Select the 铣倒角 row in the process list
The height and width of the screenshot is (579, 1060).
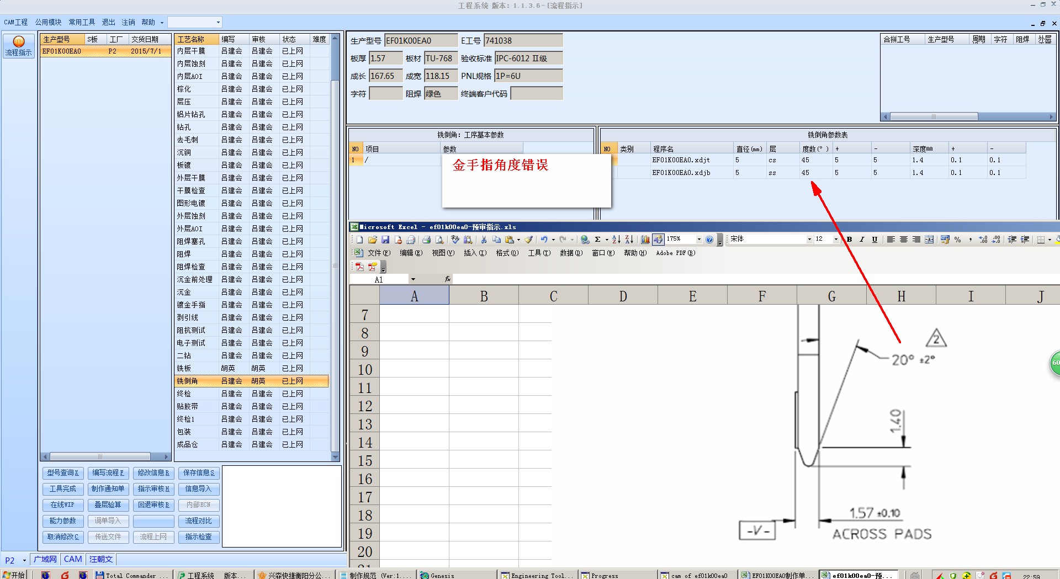(x=252, y=381)
